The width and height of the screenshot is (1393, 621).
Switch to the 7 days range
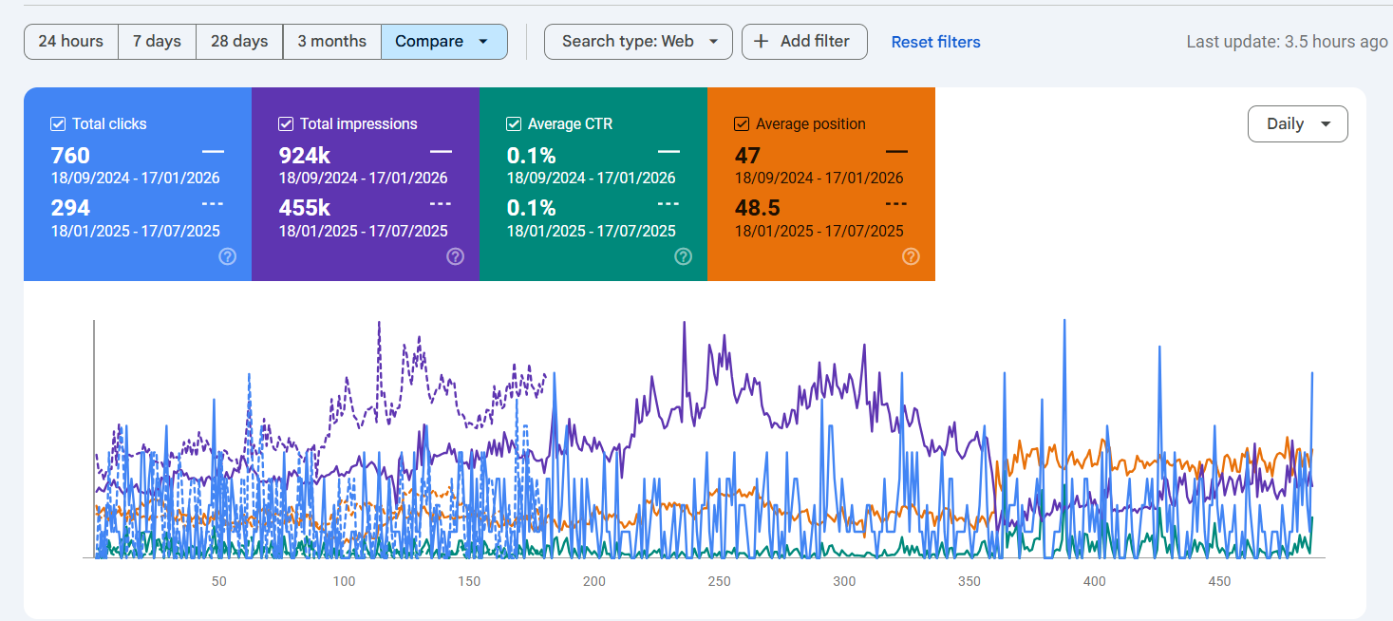pos(157,41)
